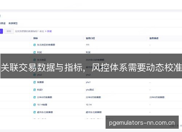Image resolution: width=182 pixels, height=132 pixels.
Task: Select the yhx测试 business caliber cell
Action: (90, 90)
